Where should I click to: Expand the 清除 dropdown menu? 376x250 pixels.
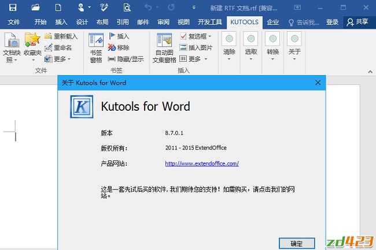229,47
